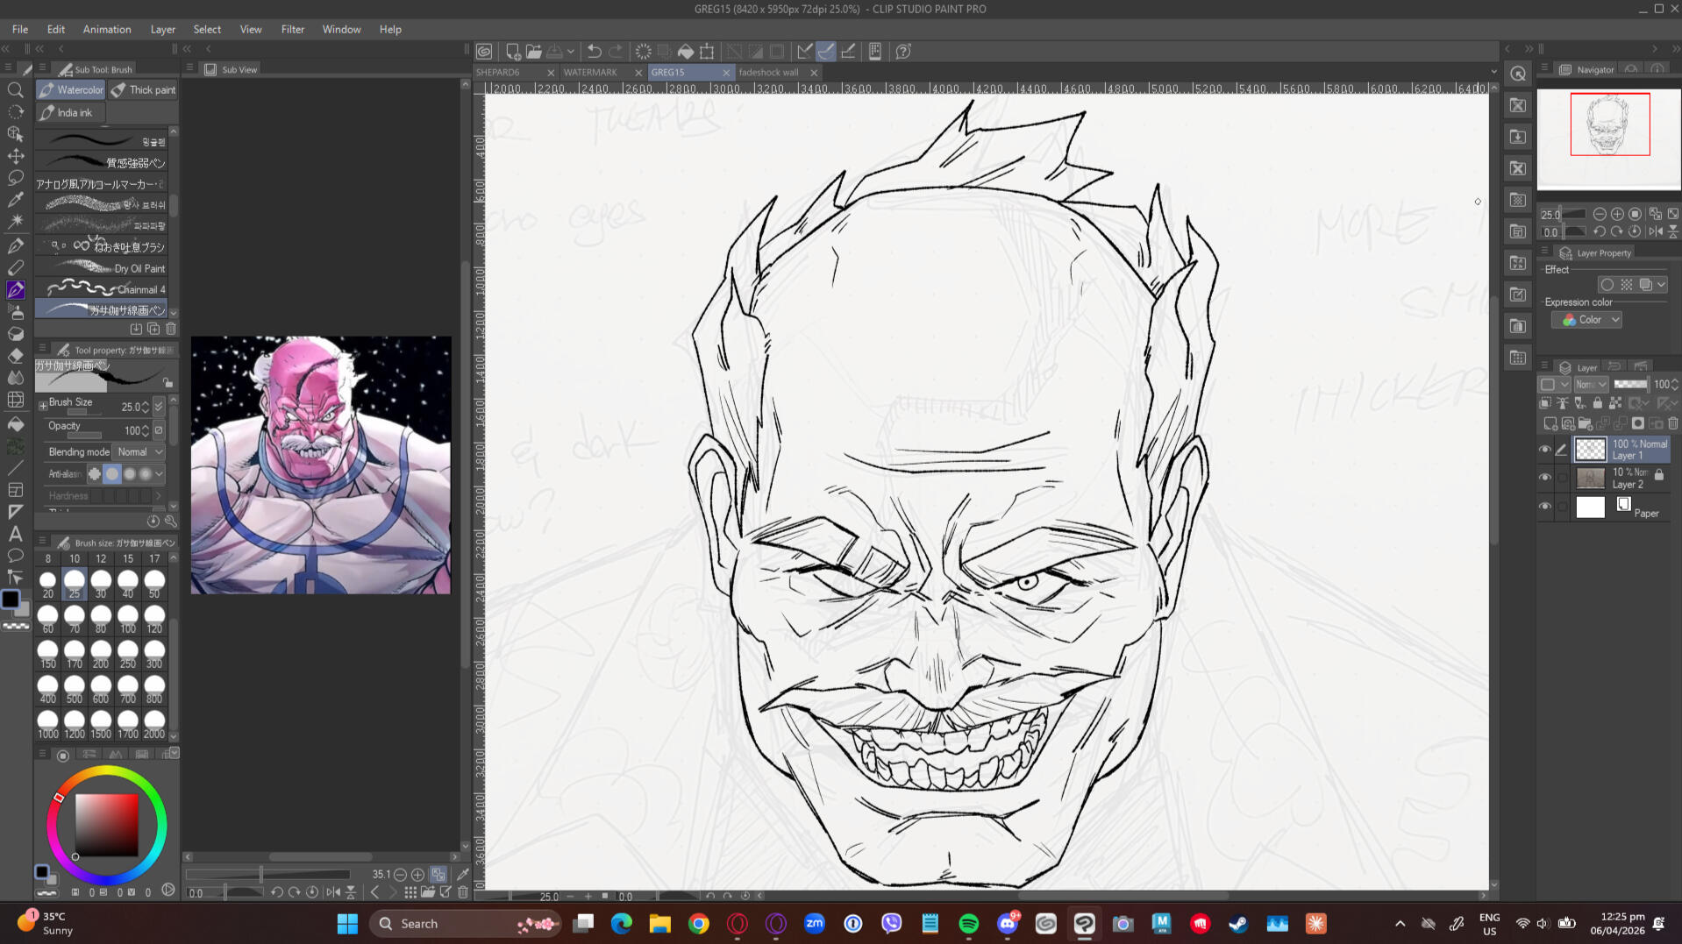Select the Watercolor brush group
The width and height of the screenshot is (1682, 944).
[x=71, y=89]
